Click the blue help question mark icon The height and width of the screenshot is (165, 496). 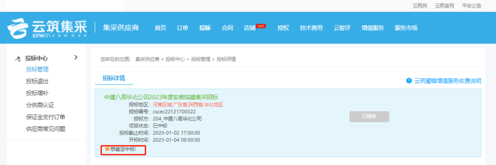pyautogui.click(x=409, y=80)
